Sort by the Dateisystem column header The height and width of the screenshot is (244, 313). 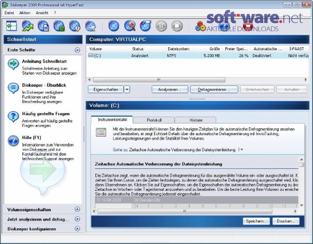tap(179, 49)
